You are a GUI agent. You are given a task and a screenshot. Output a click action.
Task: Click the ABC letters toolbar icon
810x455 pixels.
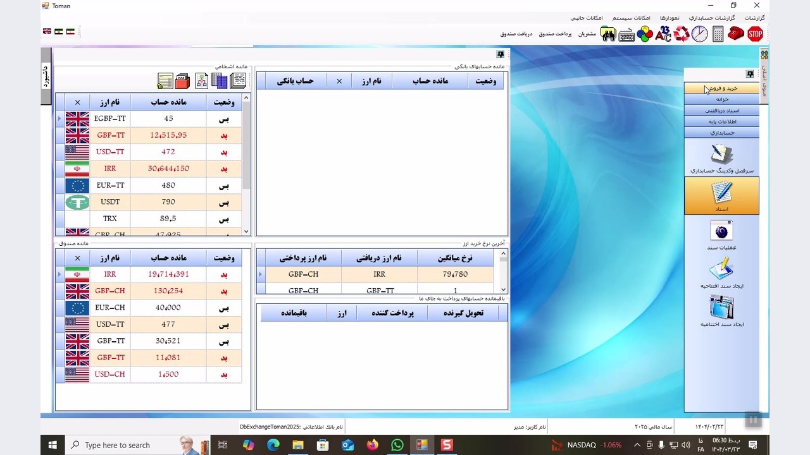point(663,34)
